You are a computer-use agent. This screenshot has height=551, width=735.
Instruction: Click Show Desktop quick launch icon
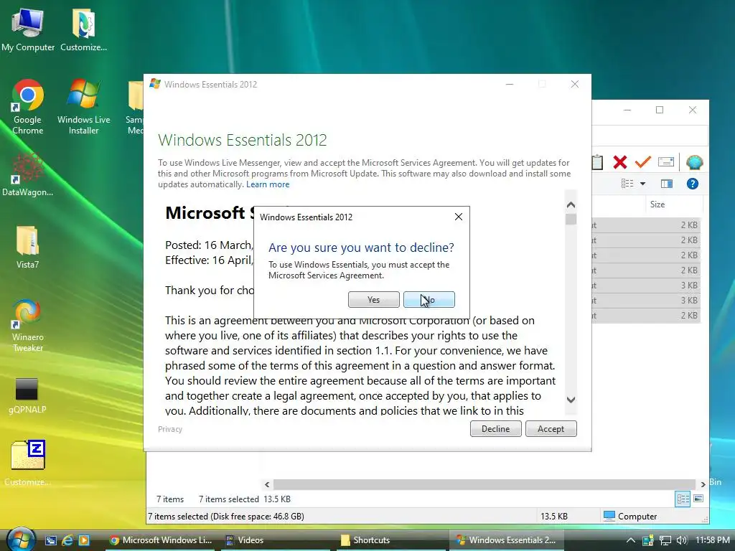click(51, 540)
